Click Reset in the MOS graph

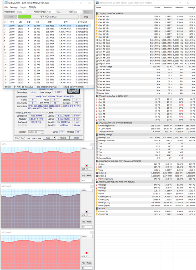pyautogui.click(x=89, y=175)
